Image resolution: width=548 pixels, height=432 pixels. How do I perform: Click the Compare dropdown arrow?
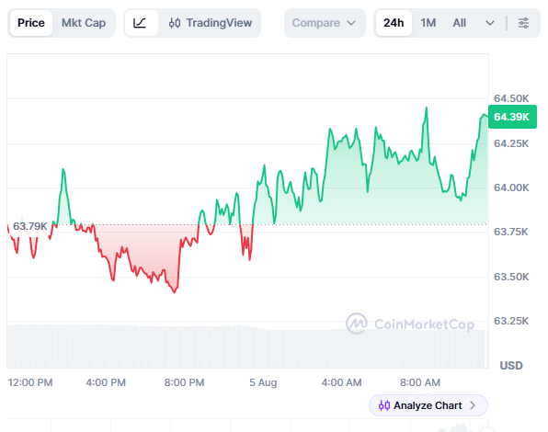[x=351, y=23]
